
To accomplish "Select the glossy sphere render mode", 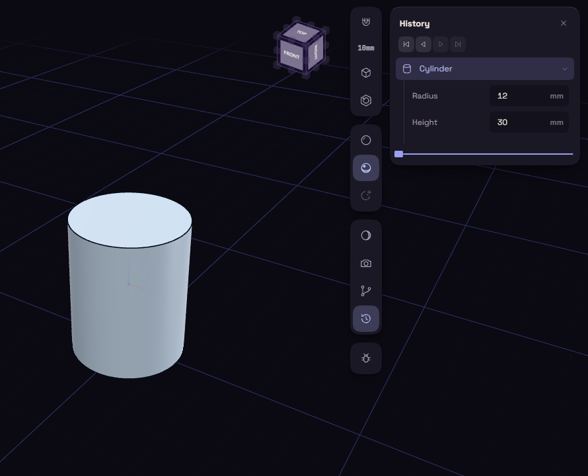I will click(x=366, y=168).
